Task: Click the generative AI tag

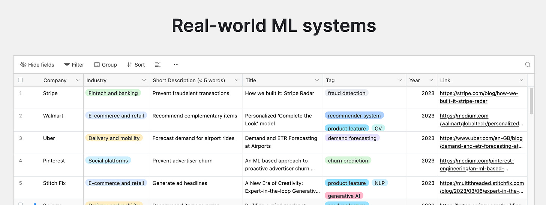Action: pos(343,196)
